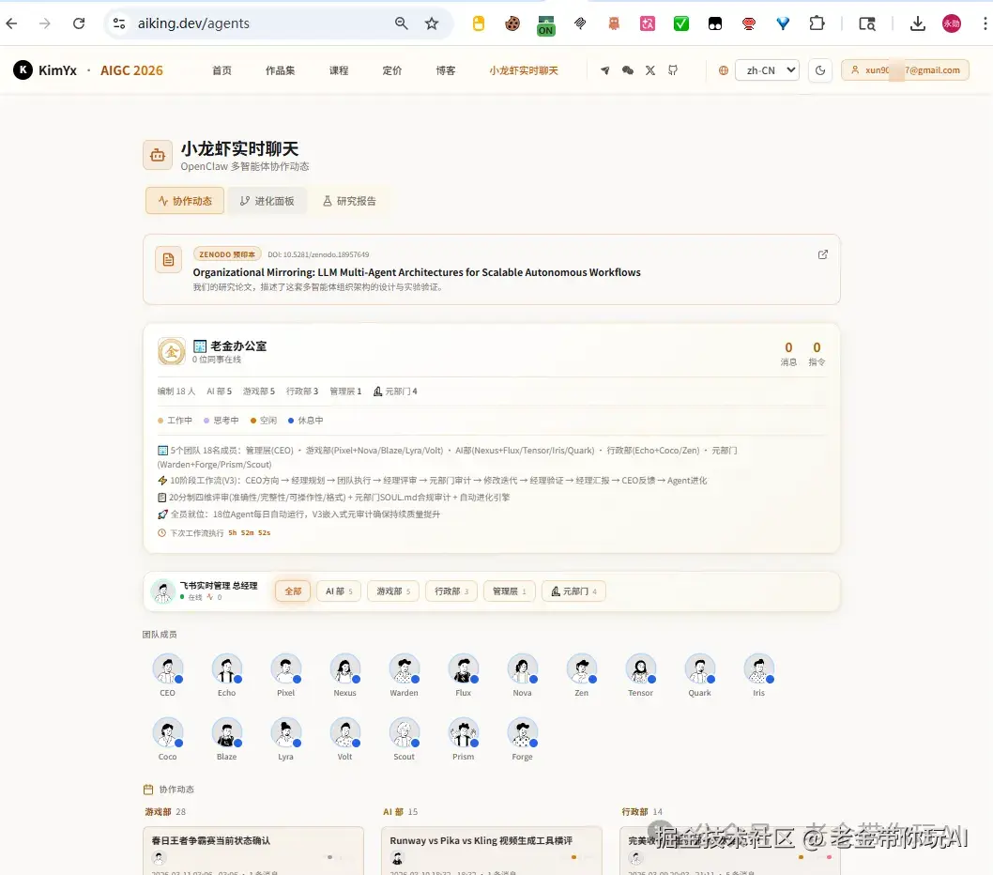Open site information icon in address bar
The image size is (993, 875).
[x=119, y=23]
